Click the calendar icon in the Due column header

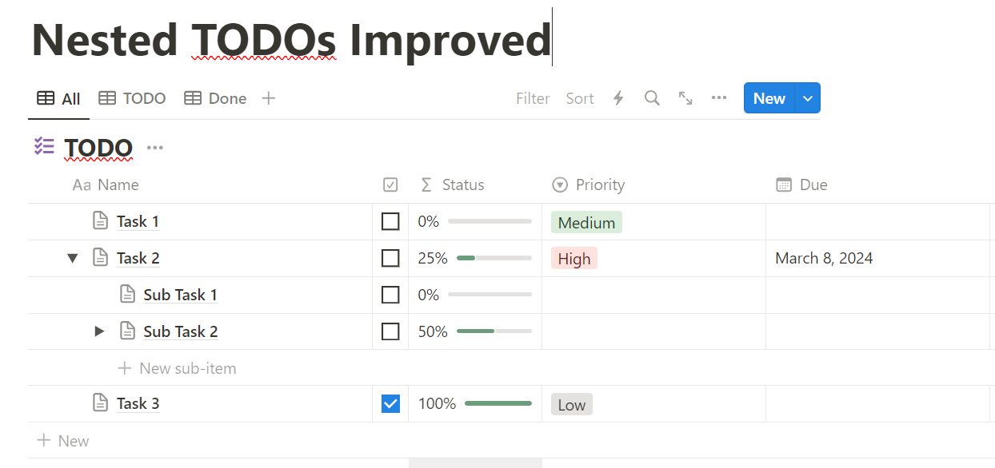click(x=782, y=184)
